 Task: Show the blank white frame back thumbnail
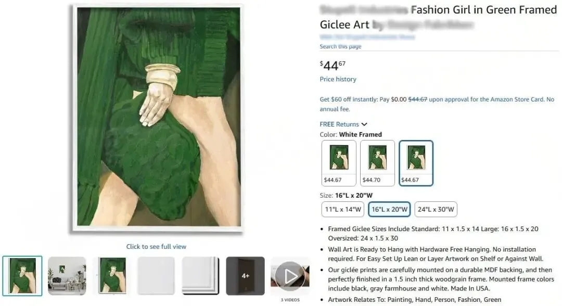156,276
